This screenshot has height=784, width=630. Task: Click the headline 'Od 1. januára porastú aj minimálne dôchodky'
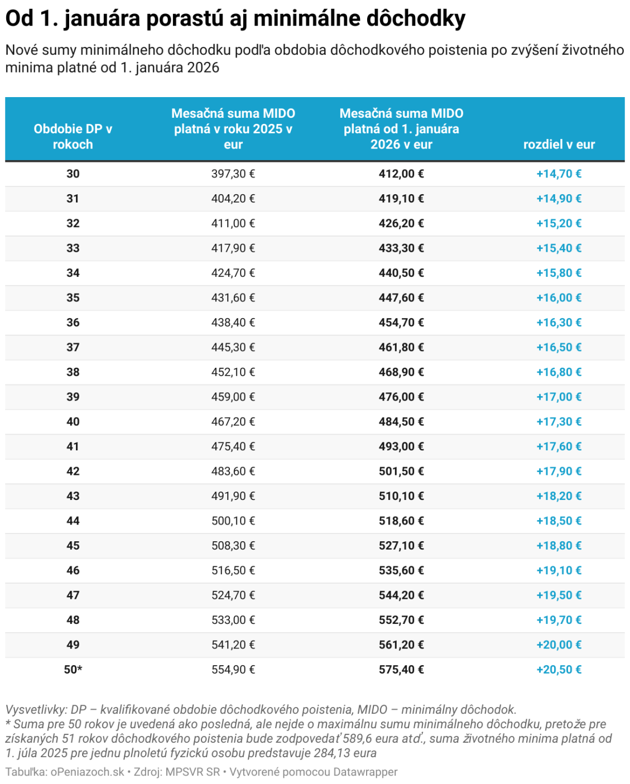point(235,19)
